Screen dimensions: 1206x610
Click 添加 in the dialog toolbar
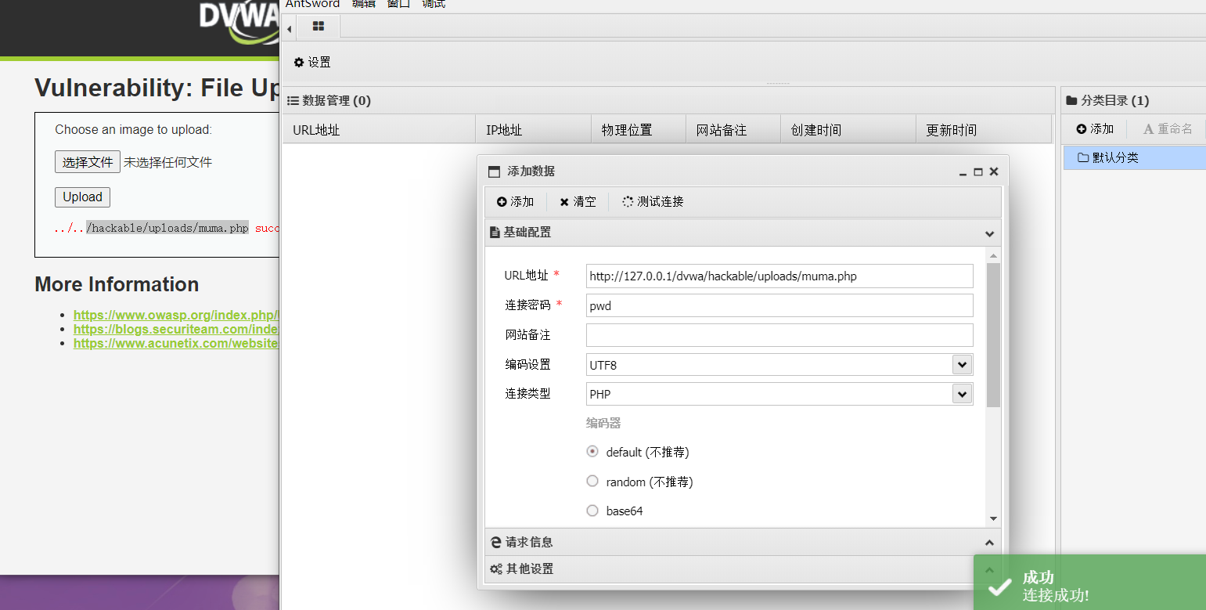[515, 201]
